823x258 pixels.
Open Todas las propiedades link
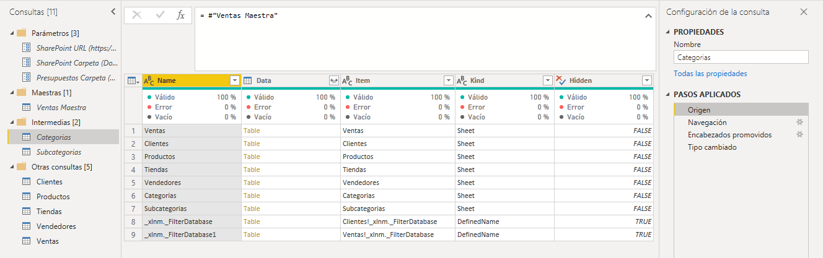pos(710,74)
